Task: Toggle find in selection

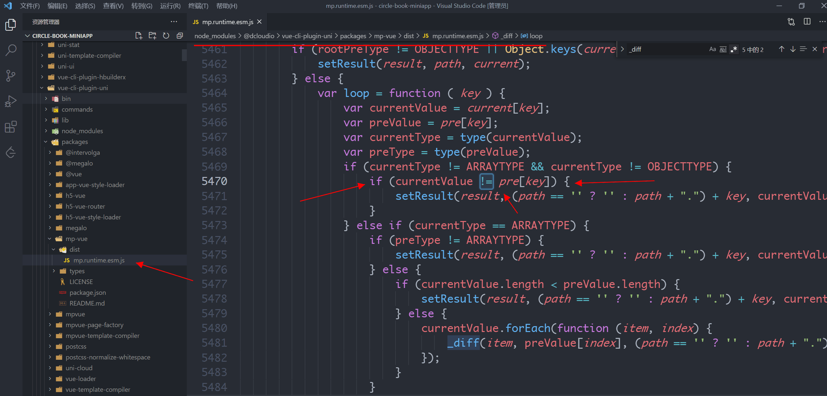Action: pos(803,49)
